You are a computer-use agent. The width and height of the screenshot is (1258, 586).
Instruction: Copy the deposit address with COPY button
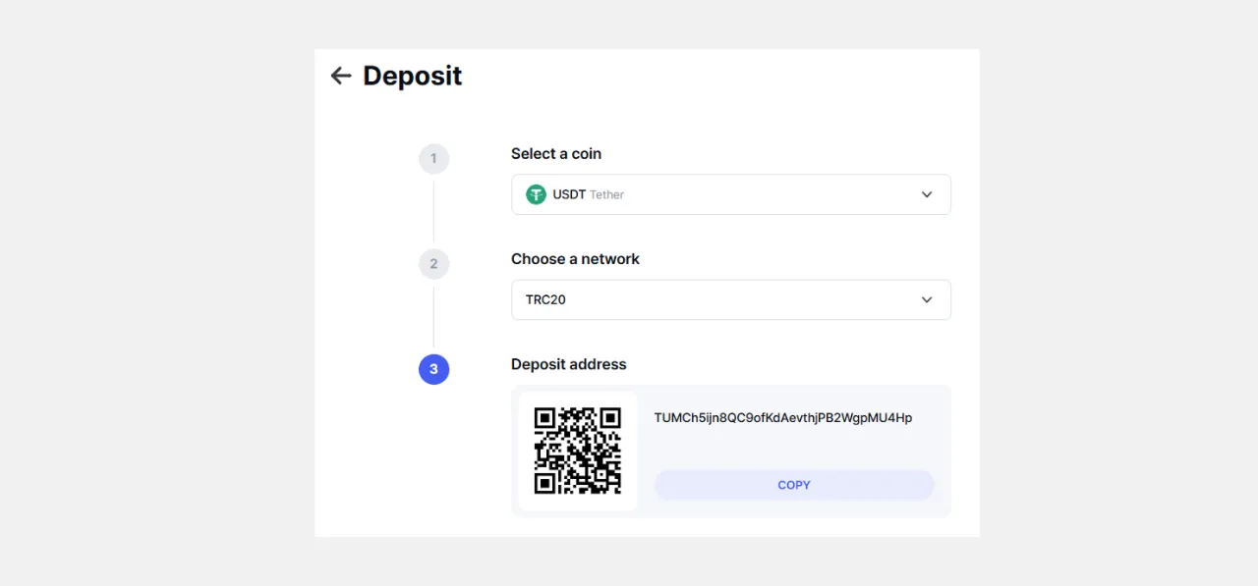click(794, 485)
